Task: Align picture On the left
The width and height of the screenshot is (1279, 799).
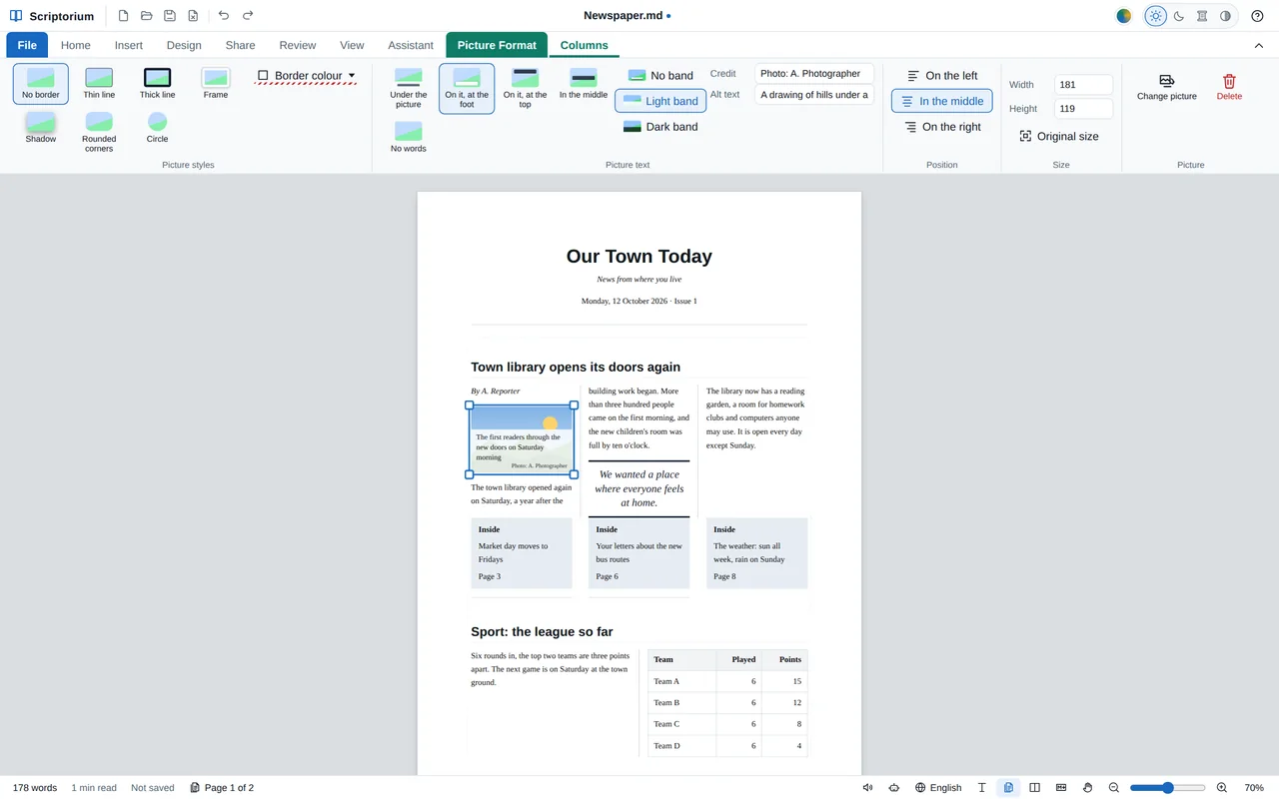Action: pyautogui.click(x=942, y=75)
